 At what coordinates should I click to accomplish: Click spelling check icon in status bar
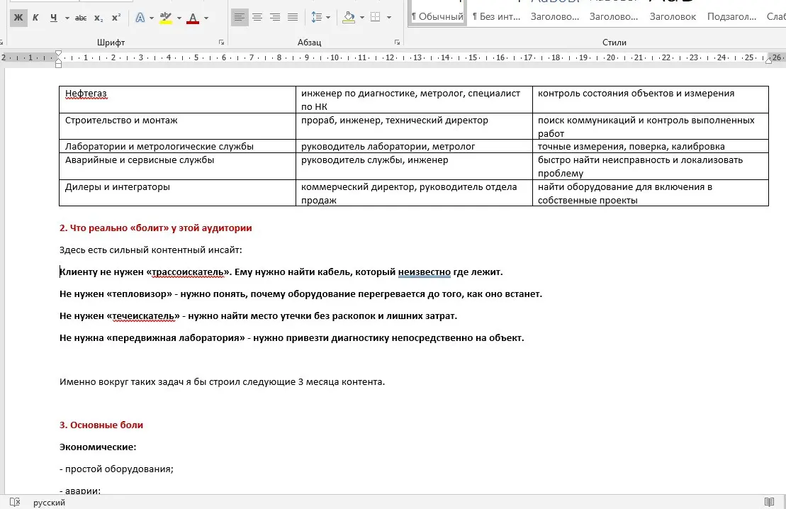point(15,502)
